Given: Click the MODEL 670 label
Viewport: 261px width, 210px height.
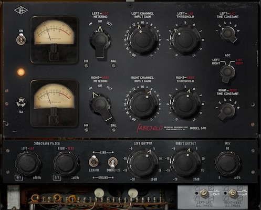Looking at the screenshot, I should [x=198, y=128].
